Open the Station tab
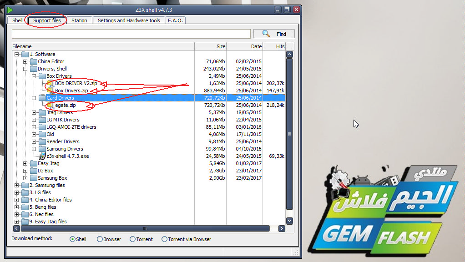Image resolution: width=465 pixels, height=262 pixels. pos(79,20)
